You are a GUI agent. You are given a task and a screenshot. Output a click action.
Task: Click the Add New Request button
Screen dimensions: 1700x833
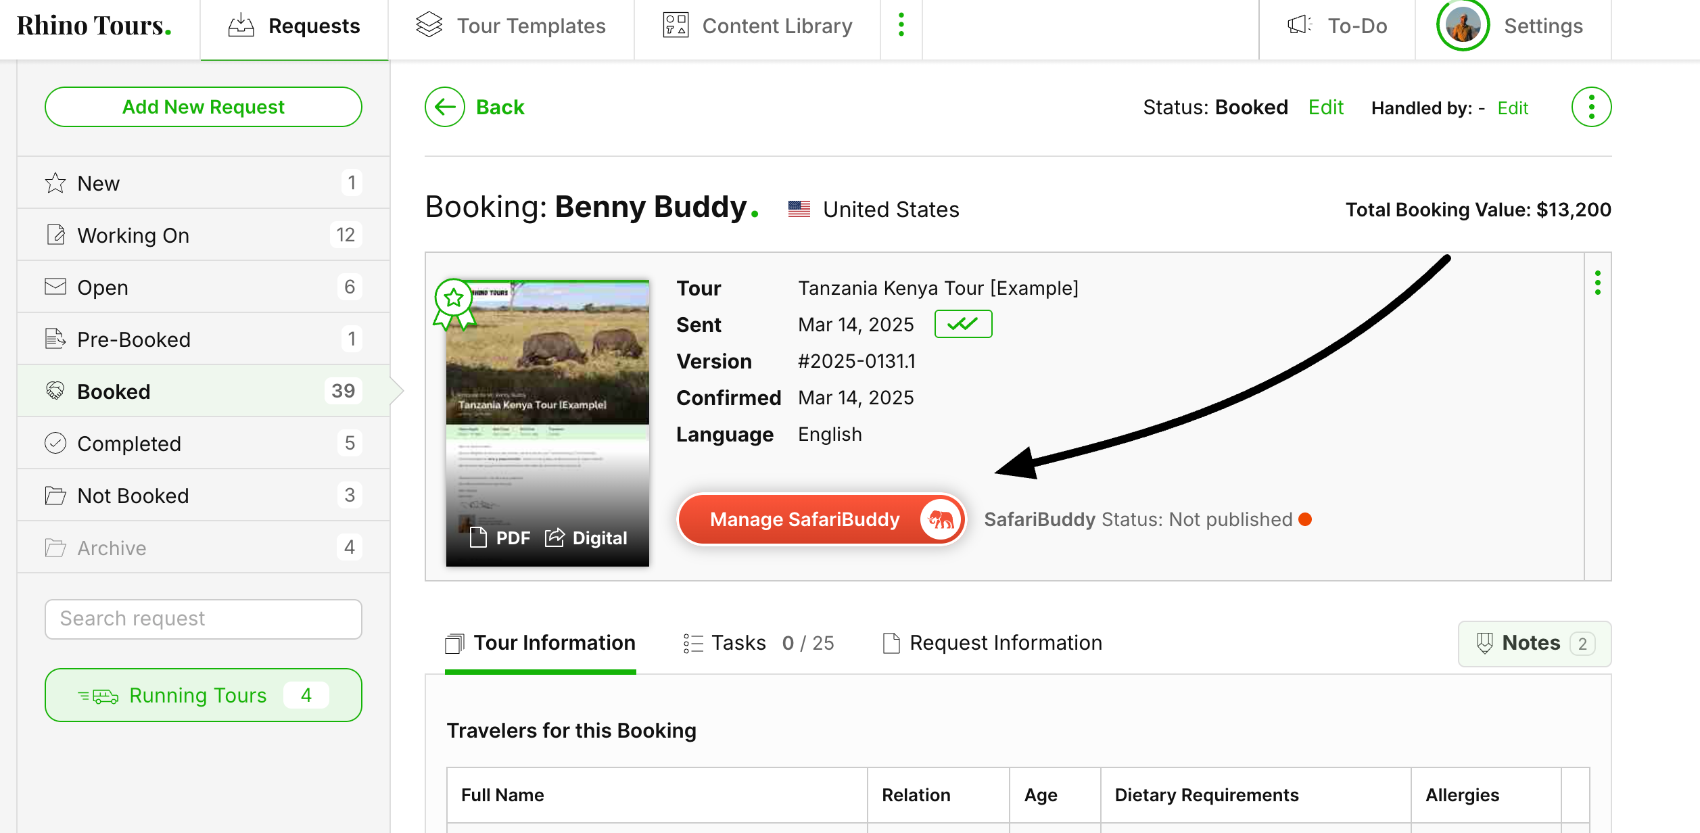pyautogui.click(x=204, y=107)
